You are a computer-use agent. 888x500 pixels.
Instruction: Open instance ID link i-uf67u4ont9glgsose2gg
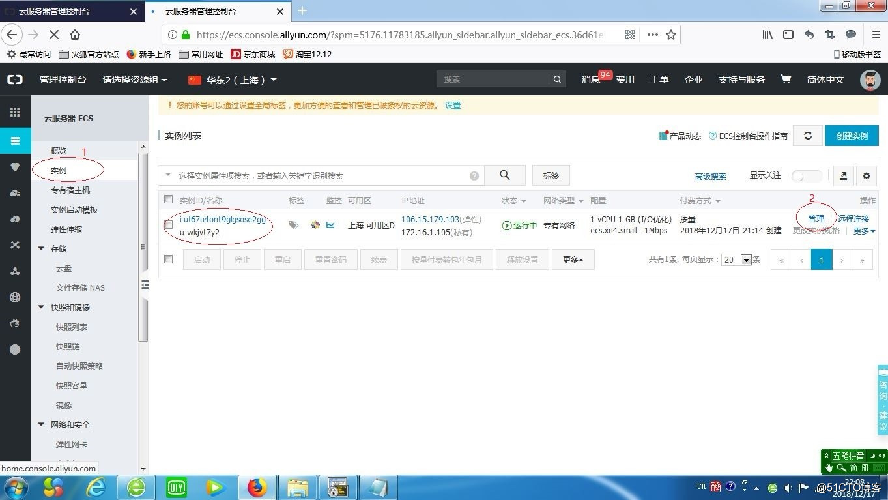223,219
